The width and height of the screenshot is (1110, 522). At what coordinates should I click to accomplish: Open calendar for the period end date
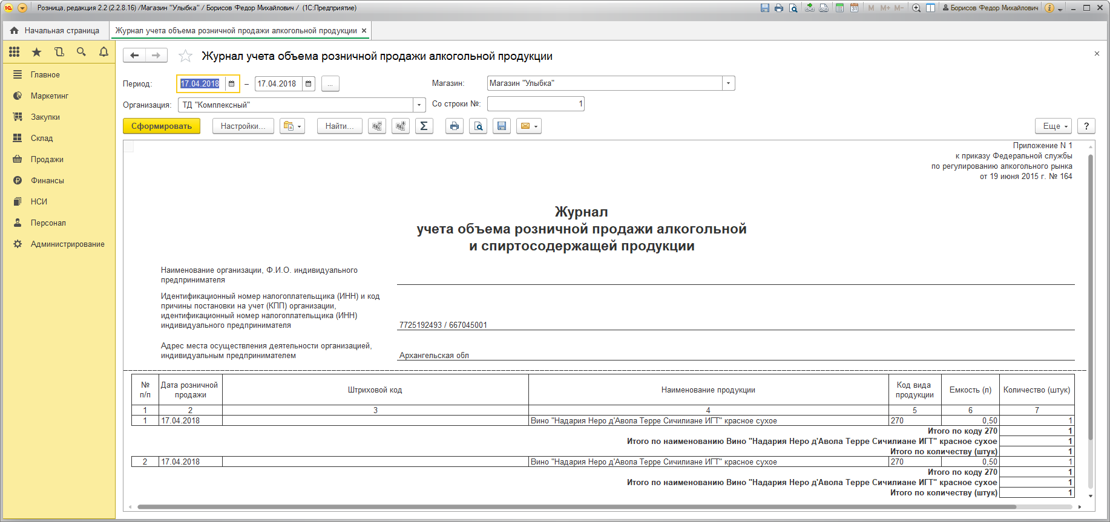tap(309, 83)
